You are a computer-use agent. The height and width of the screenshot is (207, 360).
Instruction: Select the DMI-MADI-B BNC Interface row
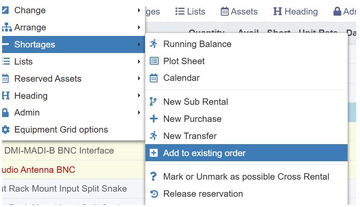coord(59,151)
